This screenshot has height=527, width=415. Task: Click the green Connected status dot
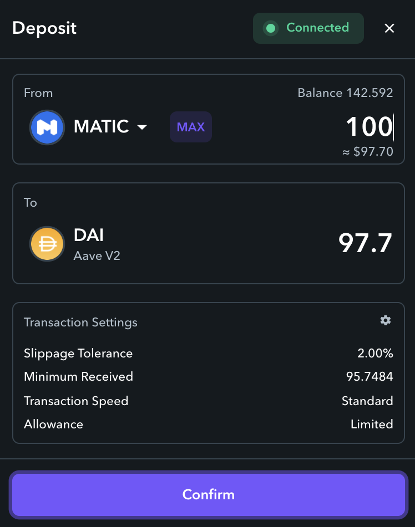(271, 28)
